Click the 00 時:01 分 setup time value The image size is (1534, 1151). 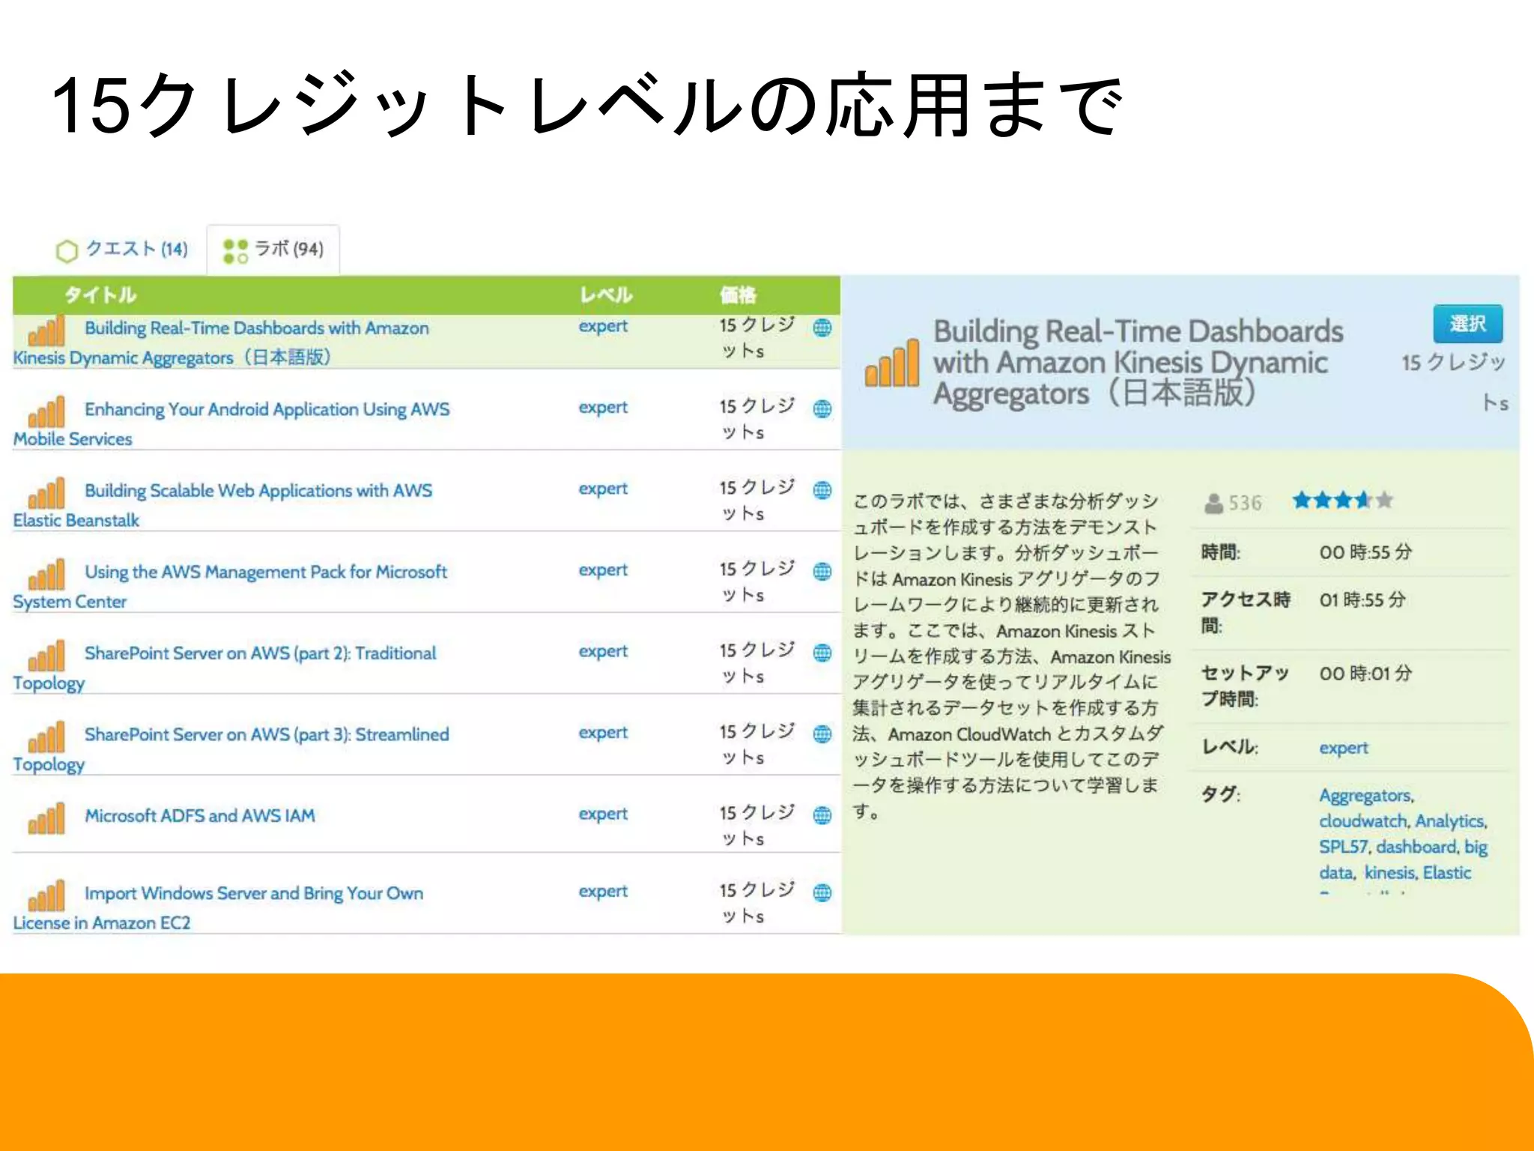(x=1365, y=674)
